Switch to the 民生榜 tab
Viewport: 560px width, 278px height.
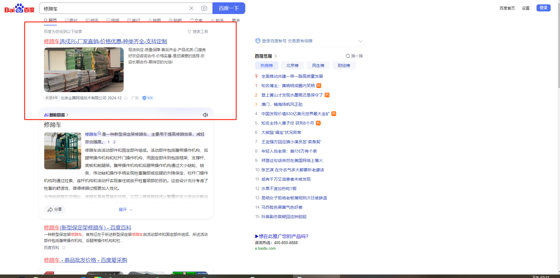pyautogui.click(x=318, y=65)
